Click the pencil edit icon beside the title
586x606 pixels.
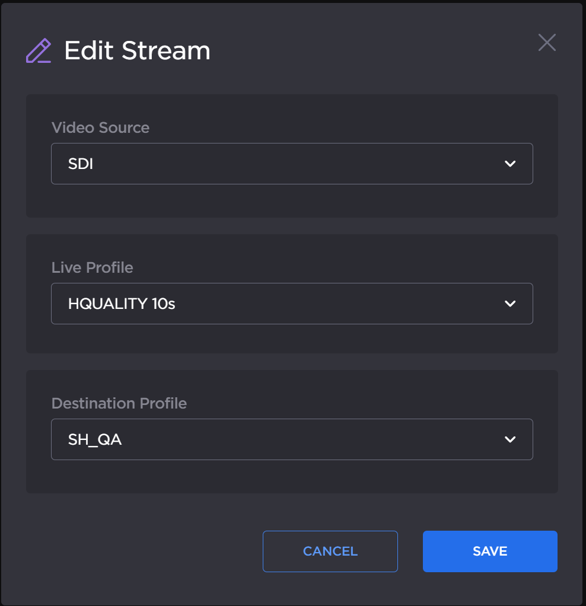coord(39,51)
